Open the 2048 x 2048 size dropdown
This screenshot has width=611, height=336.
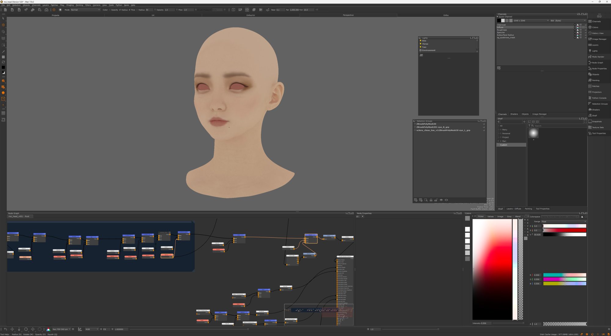pos(531,21)
